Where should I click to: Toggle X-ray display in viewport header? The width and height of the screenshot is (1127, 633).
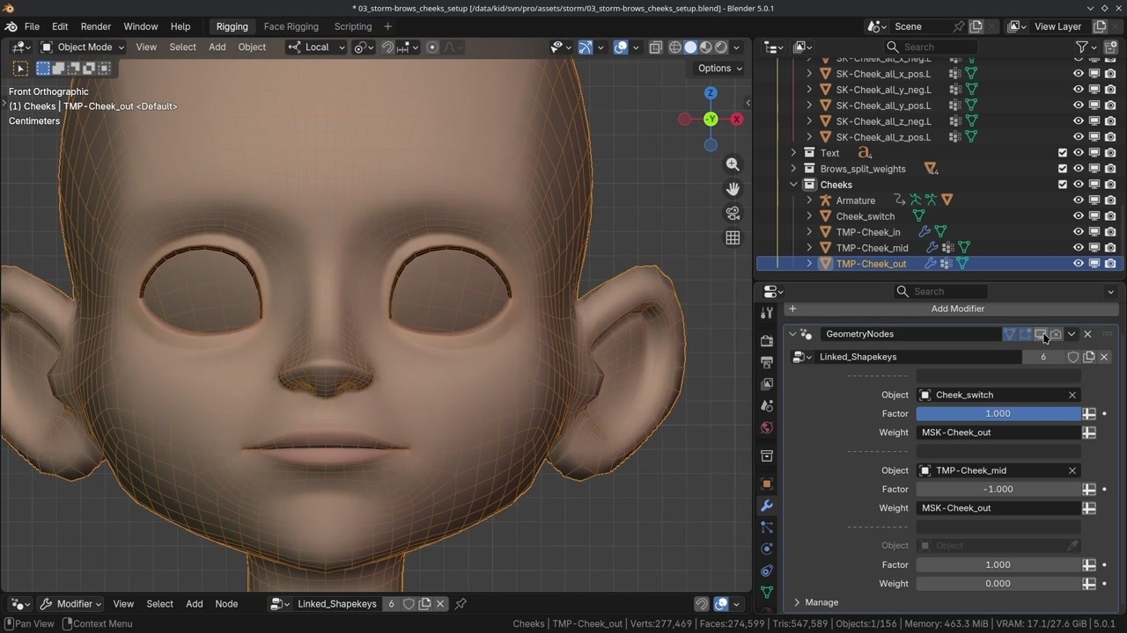656,47
